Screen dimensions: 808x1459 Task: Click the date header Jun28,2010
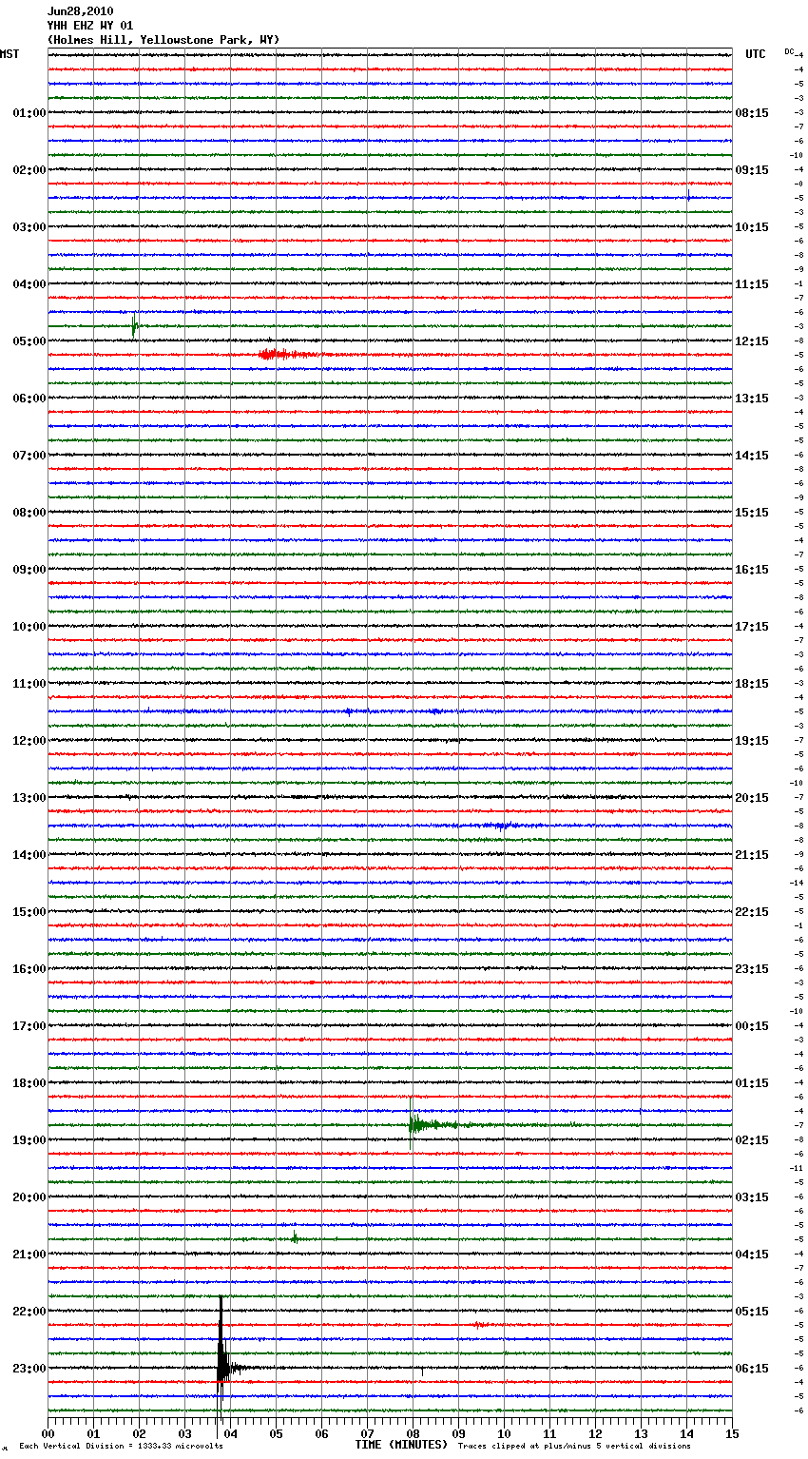[x=80, y=11]
